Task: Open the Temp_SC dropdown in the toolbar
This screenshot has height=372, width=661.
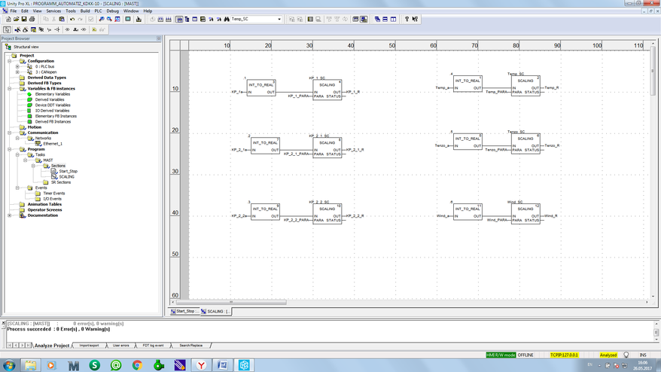Action: [279, 20]
